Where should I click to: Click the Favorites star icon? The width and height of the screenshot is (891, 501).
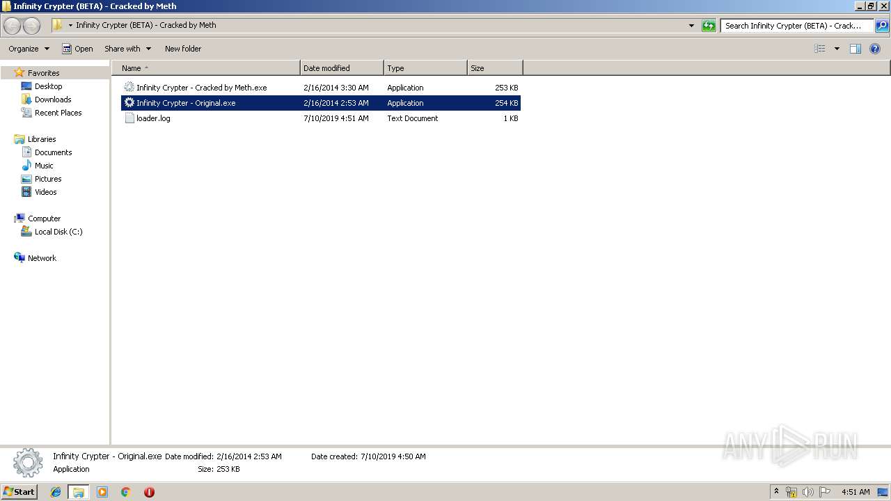point(19,72)
